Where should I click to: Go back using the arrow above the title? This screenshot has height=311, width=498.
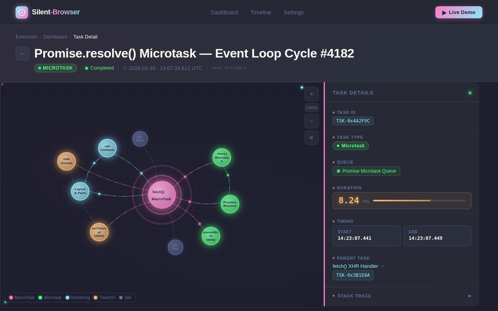pos(23,54)
